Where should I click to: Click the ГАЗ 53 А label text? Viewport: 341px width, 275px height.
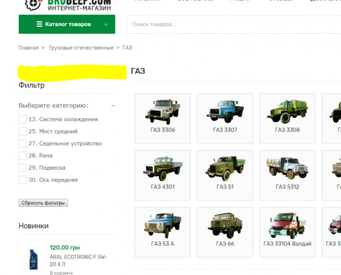point(163,244)
